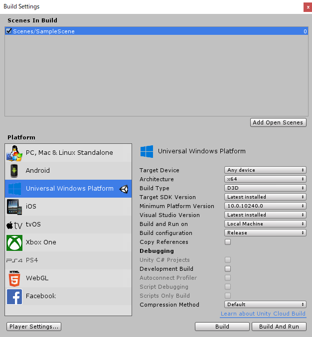Screen dimensions: 312x337
Task: Click the PS4 logo icon
Action: coord(14,260)
